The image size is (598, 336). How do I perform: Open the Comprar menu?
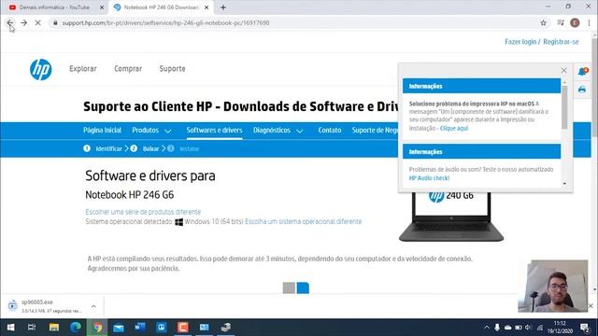(128, 68)
